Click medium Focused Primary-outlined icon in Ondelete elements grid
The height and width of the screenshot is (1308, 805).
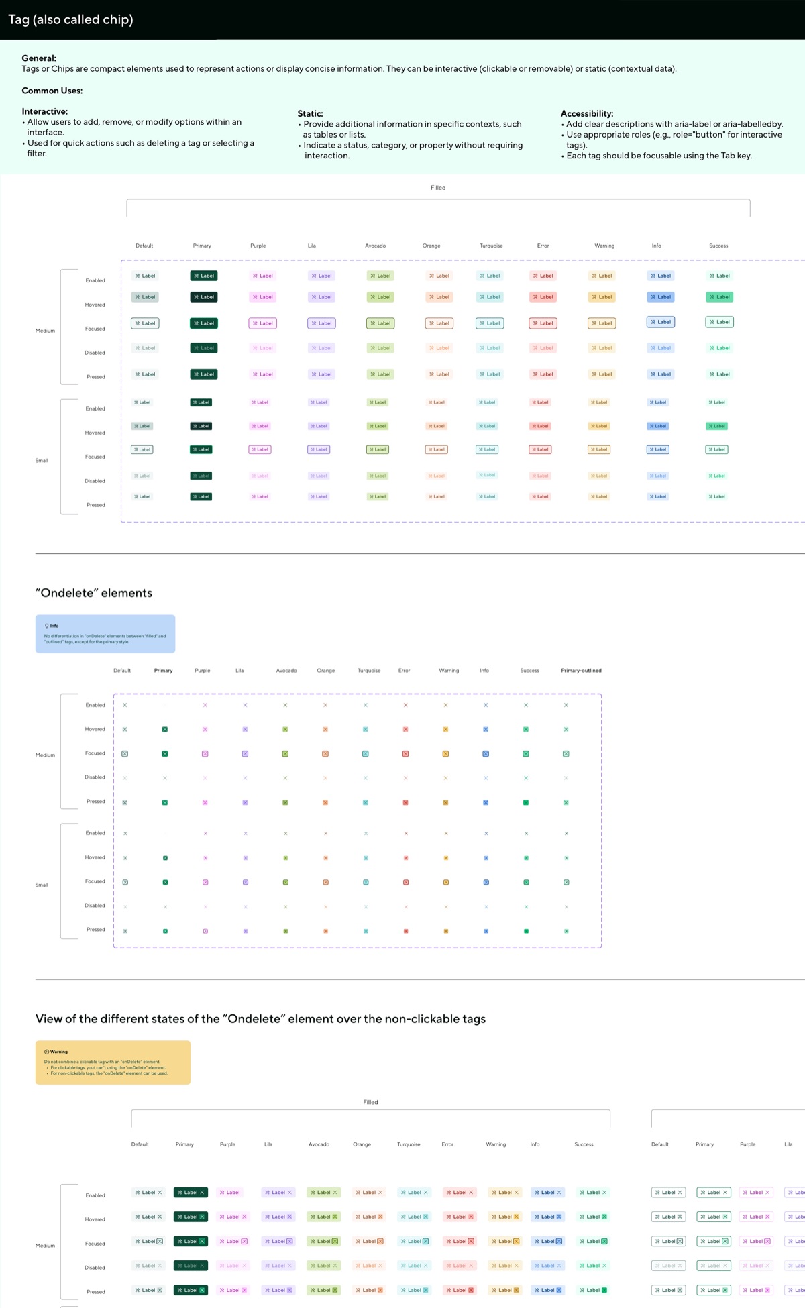click(566, 753)
